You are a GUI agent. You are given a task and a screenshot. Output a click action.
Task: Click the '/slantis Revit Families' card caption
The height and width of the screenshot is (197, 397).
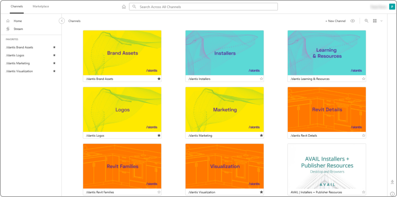(100, 192)
